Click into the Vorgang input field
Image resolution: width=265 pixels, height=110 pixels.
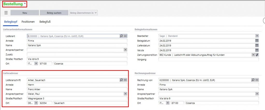pyautogui.click(x=208, y=60)
